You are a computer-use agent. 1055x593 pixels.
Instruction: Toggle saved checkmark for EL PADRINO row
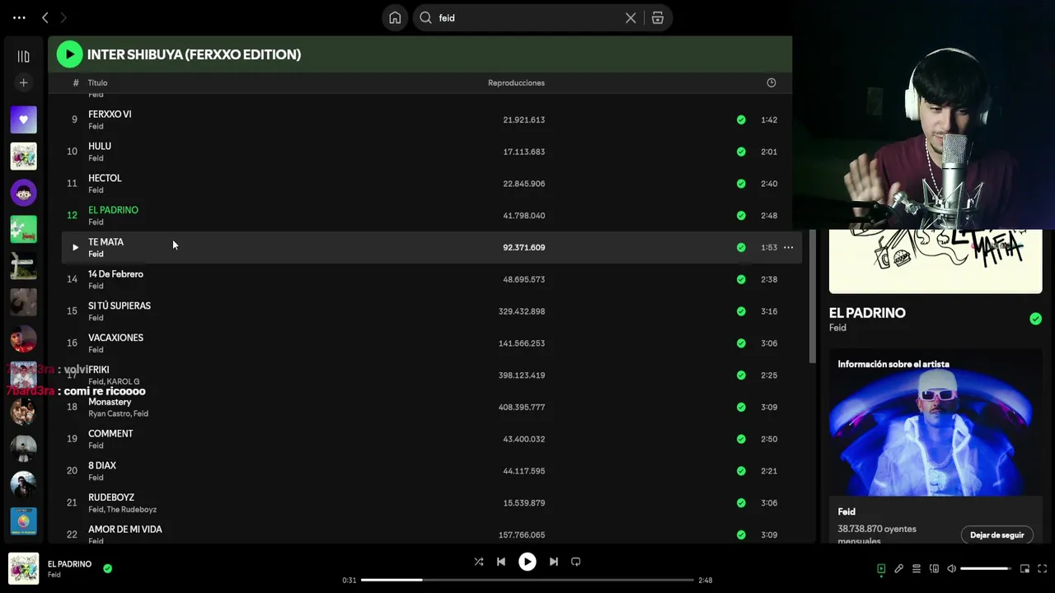(x=741, y=216)
